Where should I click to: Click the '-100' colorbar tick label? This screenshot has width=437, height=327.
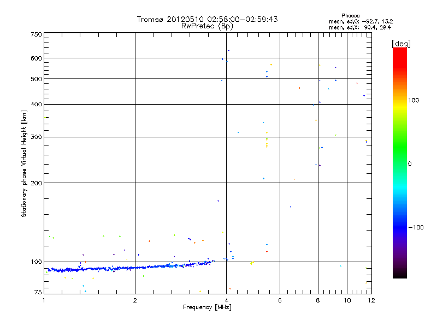pos(416,227)
